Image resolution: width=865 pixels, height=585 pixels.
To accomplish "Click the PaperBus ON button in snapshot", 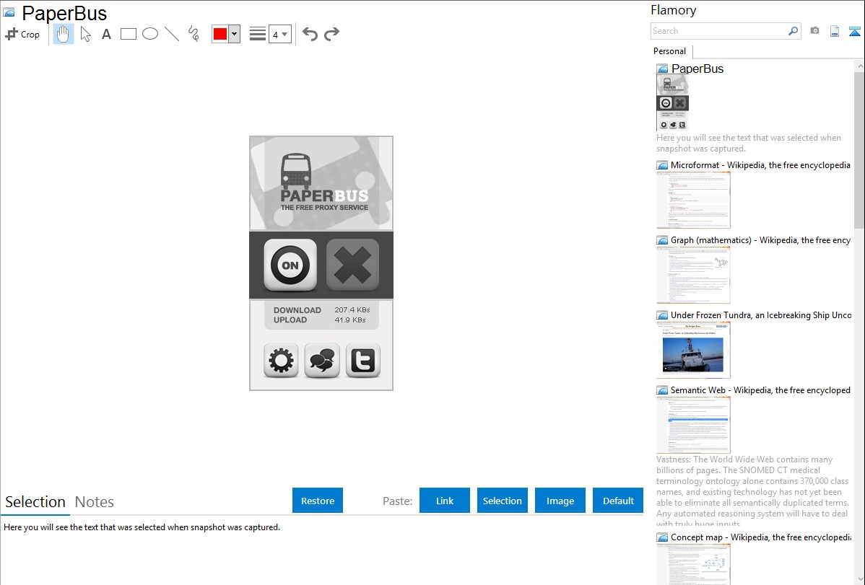I will click(x=290, y=265).
